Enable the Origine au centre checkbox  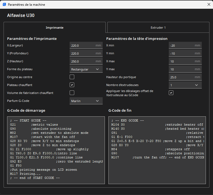click(x=72, y=77)
